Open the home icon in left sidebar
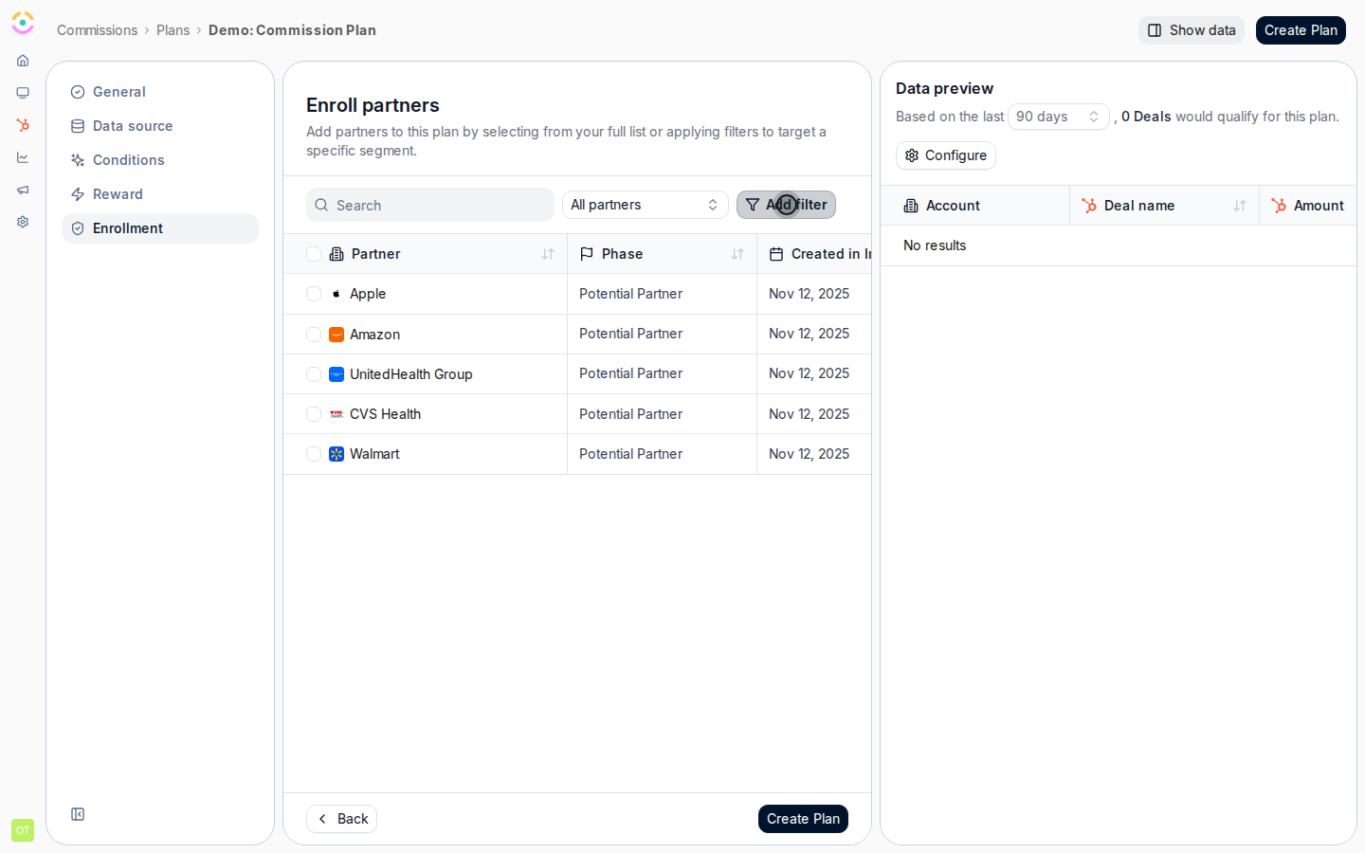1365x853 pixels. [23, 61]
